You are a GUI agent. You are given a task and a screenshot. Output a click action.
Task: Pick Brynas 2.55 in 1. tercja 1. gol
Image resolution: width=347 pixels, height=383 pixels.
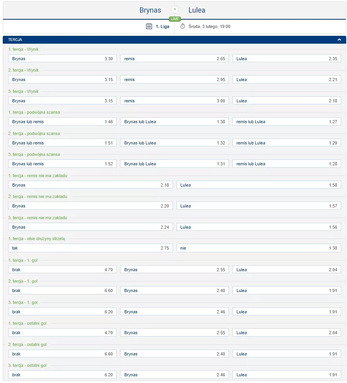(174, 270)
